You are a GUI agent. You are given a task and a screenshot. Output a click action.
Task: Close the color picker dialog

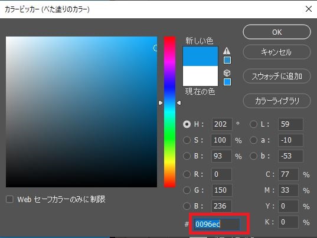[309, 9]
